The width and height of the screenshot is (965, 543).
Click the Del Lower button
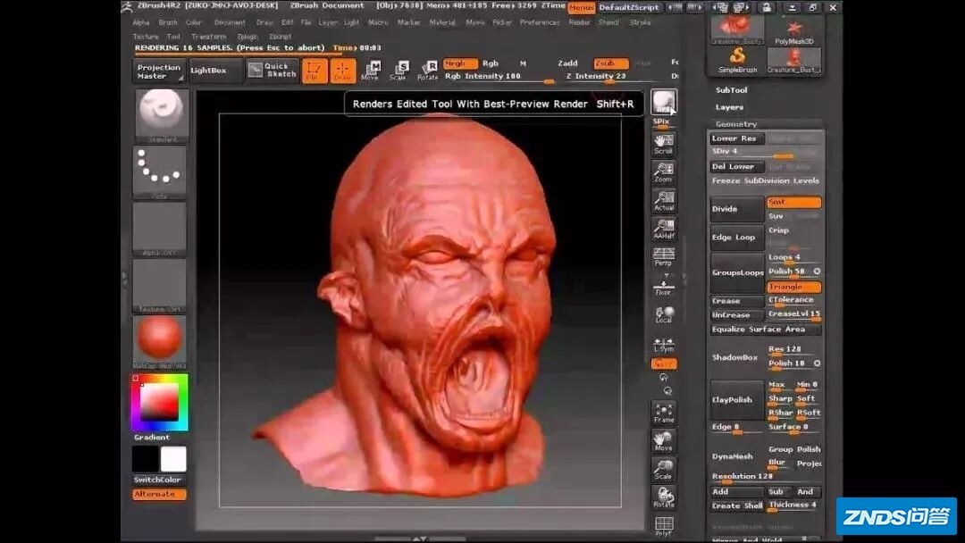click(736, 167)
